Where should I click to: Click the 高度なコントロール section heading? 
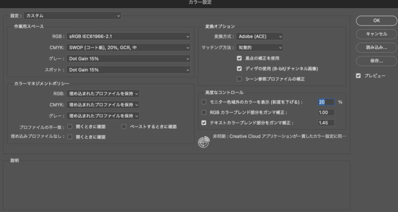point(224,92)
